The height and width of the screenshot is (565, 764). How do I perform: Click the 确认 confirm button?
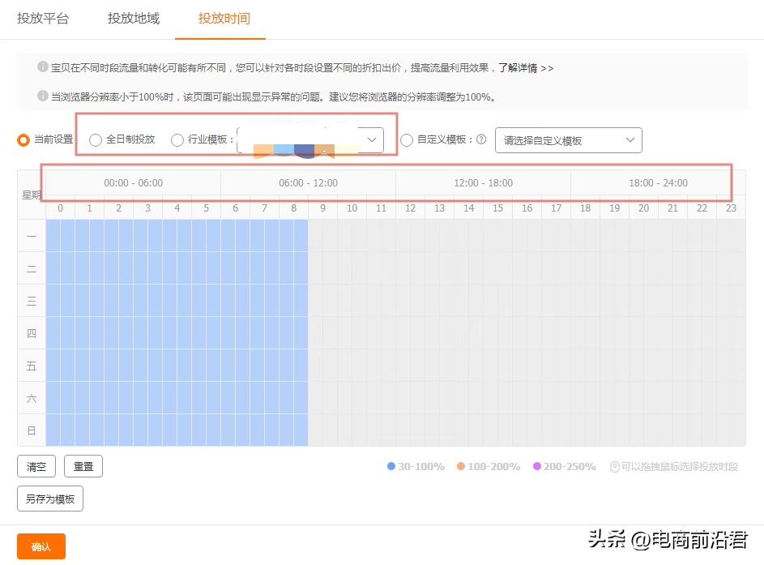pyautogui.click(x=41, y=546)
